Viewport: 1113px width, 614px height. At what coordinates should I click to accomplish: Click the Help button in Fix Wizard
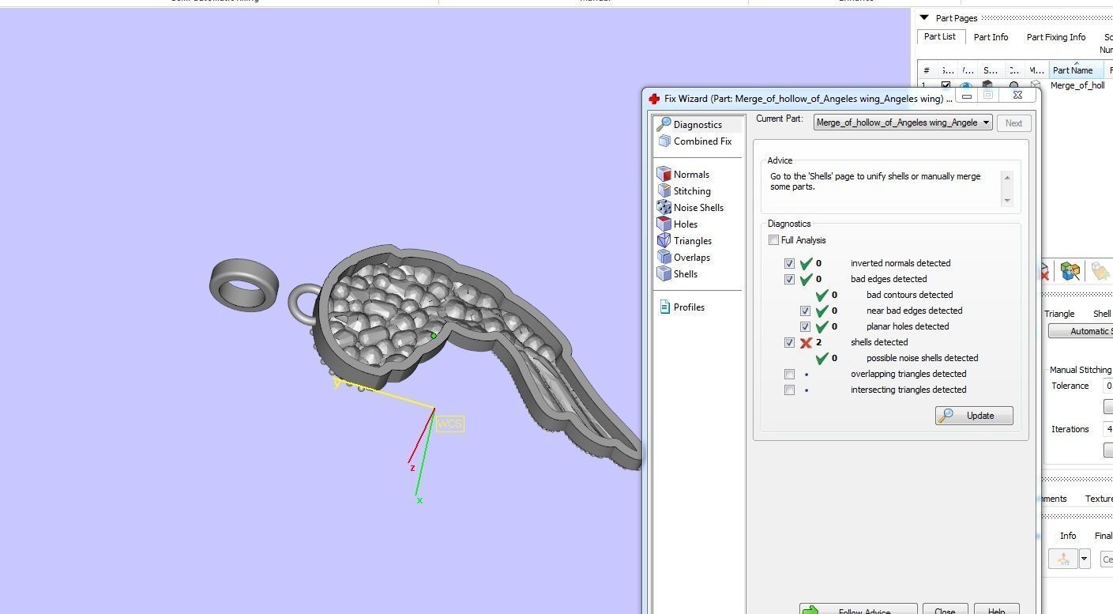pos(996,608)
